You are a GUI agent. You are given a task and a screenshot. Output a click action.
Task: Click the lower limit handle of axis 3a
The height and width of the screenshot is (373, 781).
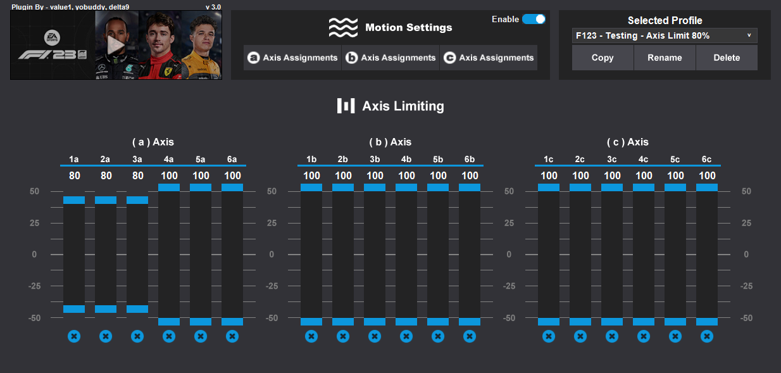(137, 309)
